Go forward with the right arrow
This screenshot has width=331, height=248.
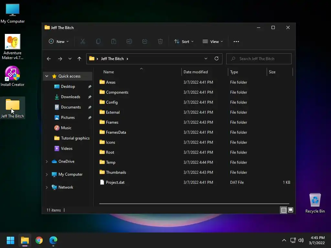pyautogui.click(x=60, y=59)
